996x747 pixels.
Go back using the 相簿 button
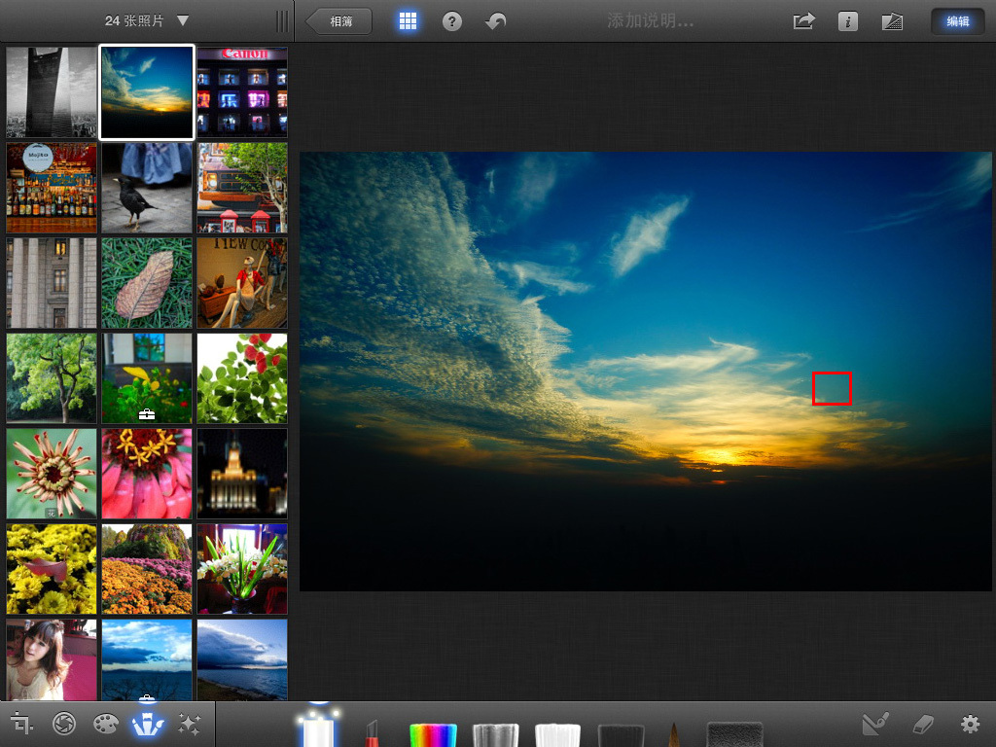tap(338, 20)
